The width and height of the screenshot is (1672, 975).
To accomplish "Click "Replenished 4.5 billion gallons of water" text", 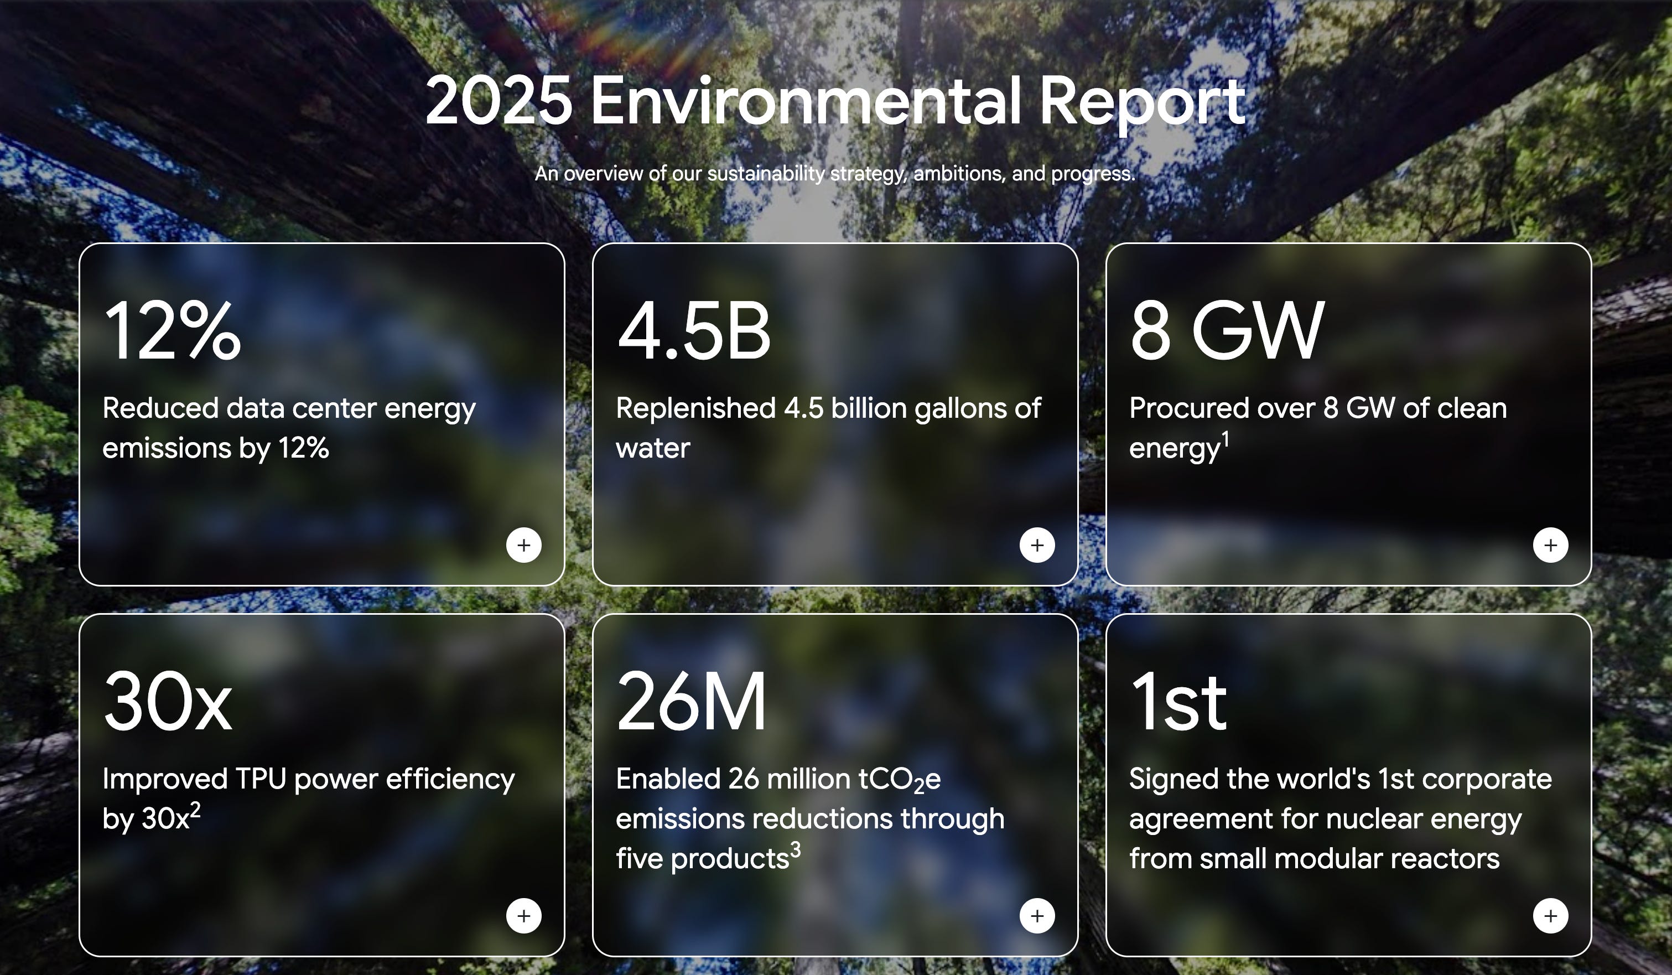I will pos(828,427).
